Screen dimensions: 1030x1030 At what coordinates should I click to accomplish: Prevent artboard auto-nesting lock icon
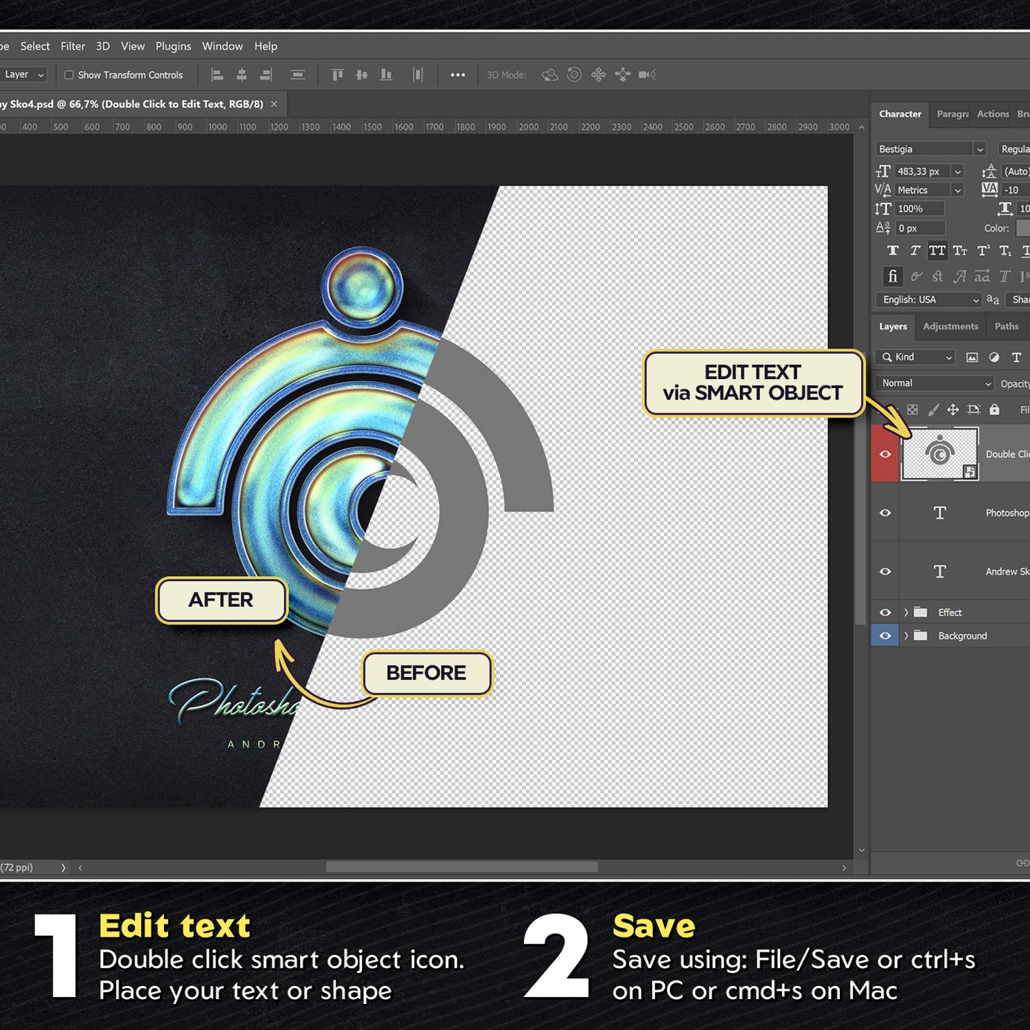pyautogui.click(x=974, y=410)
